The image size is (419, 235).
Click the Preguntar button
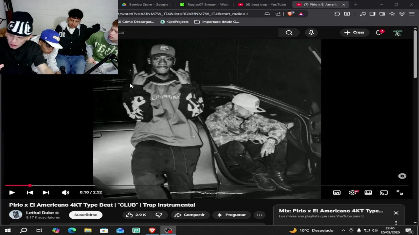click(x=231, y=215)
